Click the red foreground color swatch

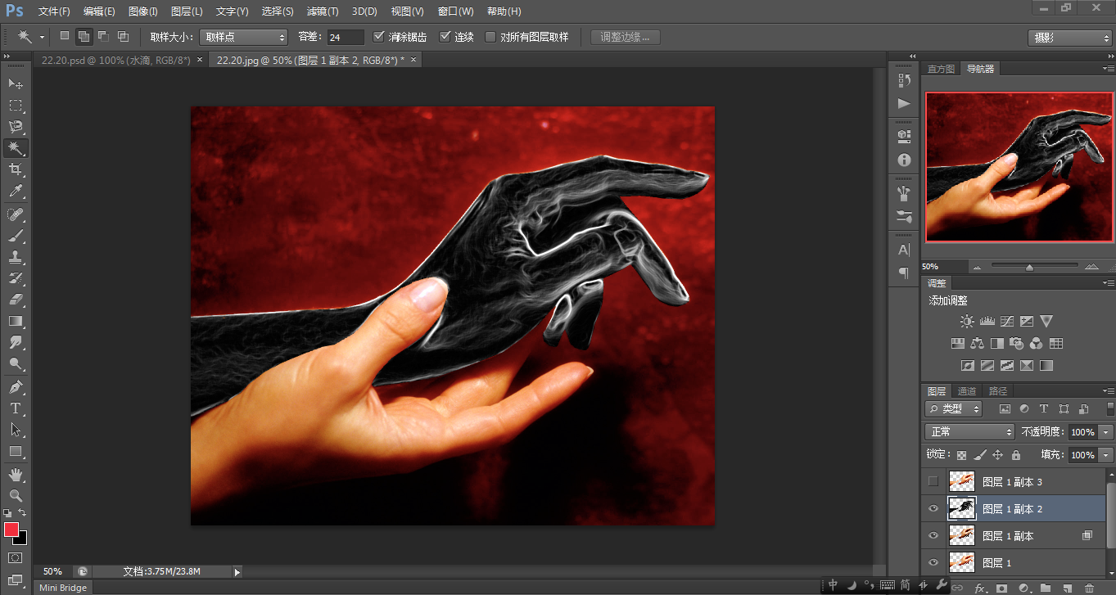(x=11, y=530)
